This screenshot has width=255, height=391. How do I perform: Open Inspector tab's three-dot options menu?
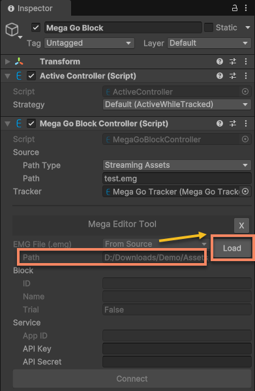pyautogui.click(x=246, y=8)
